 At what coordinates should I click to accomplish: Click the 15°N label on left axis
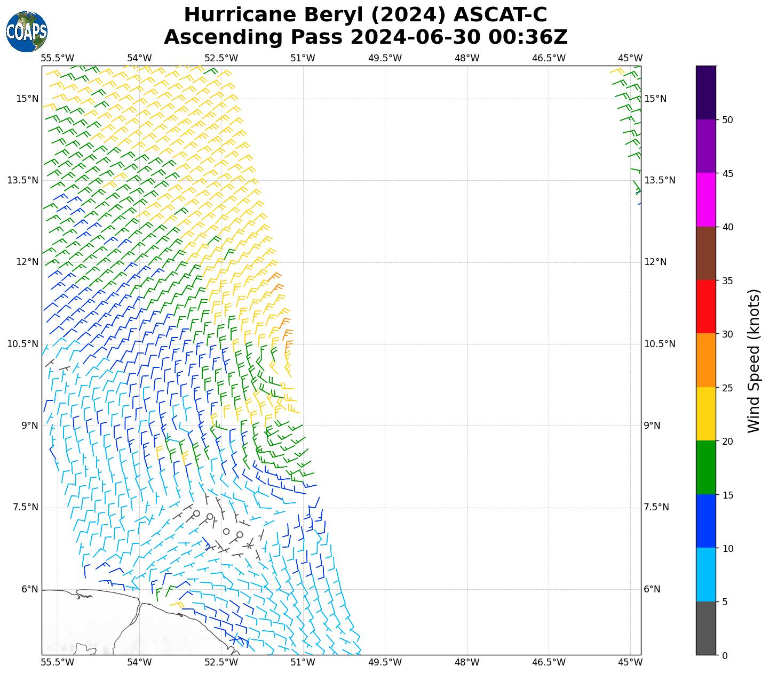[27, 99]
